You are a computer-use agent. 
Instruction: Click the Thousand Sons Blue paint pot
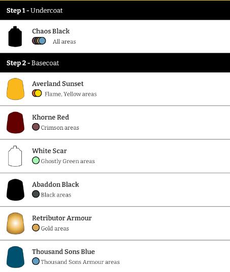click(15, 257)
